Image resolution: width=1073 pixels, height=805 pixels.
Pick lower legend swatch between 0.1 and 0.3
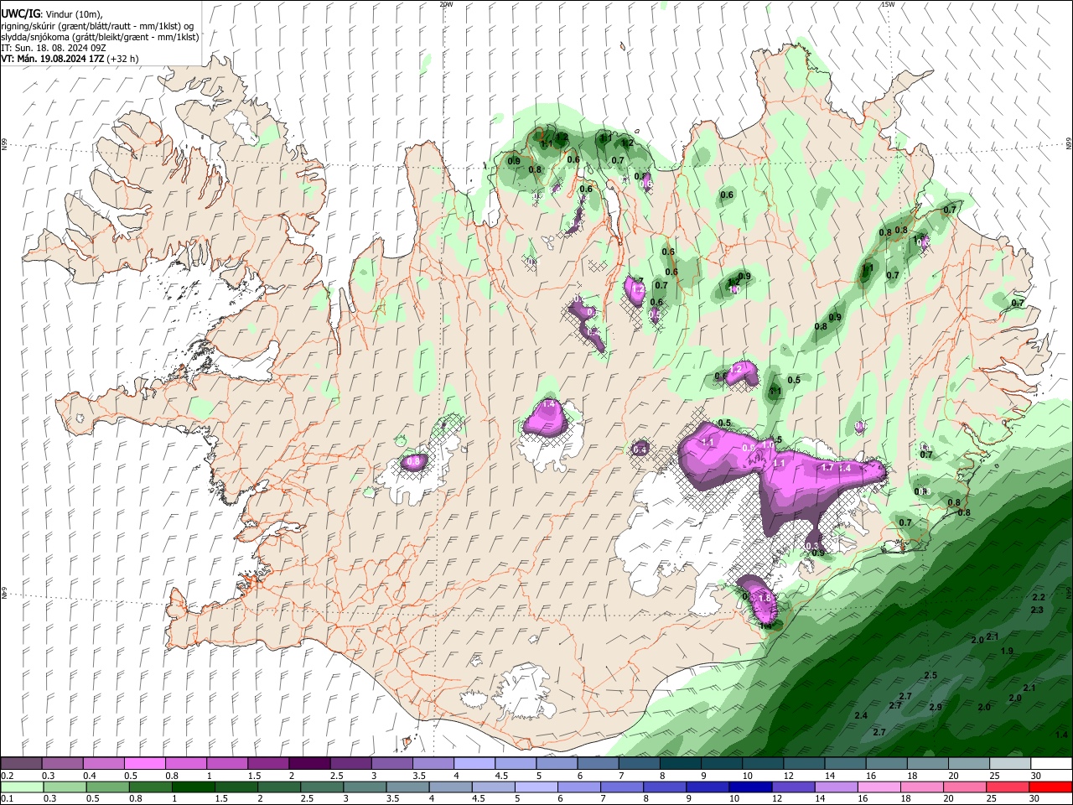tap(22, 787)
